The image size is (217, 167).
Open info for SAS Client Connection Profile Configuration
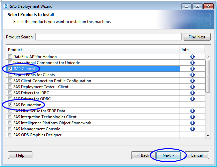192,81
